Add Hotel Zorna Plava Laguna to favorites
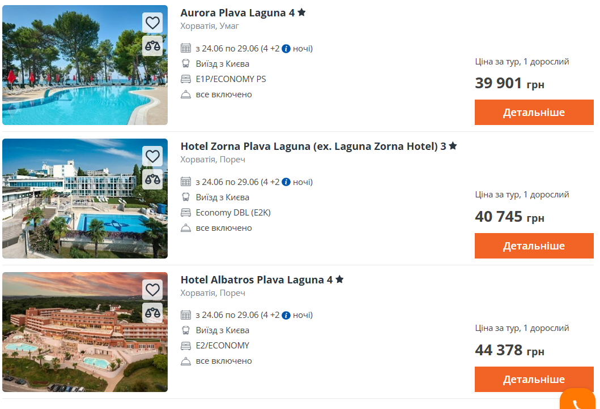The width and height of the screenshot is (600, 409). 152,156
